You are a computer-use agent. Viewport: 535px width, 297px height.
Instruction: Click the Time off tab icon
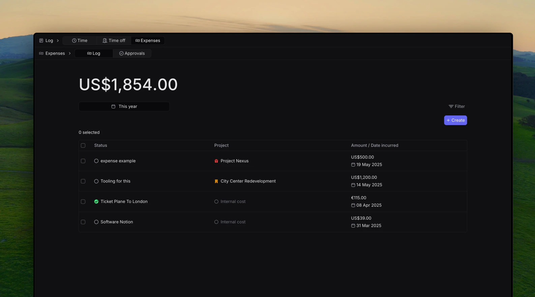[105, 40]
